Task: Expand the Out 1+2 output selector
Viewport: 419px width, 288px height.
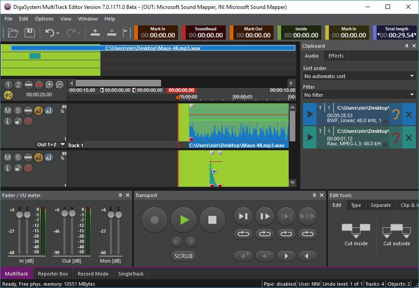Action: (x=51, y=144)
